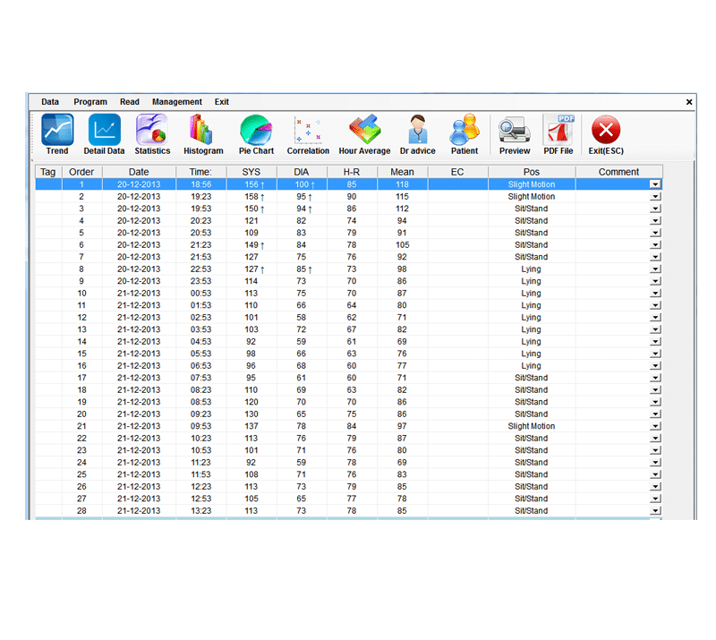Screen dimensions: 716x640
Task: Click time cell 02:53 in order 12
Action: point(200,318)
